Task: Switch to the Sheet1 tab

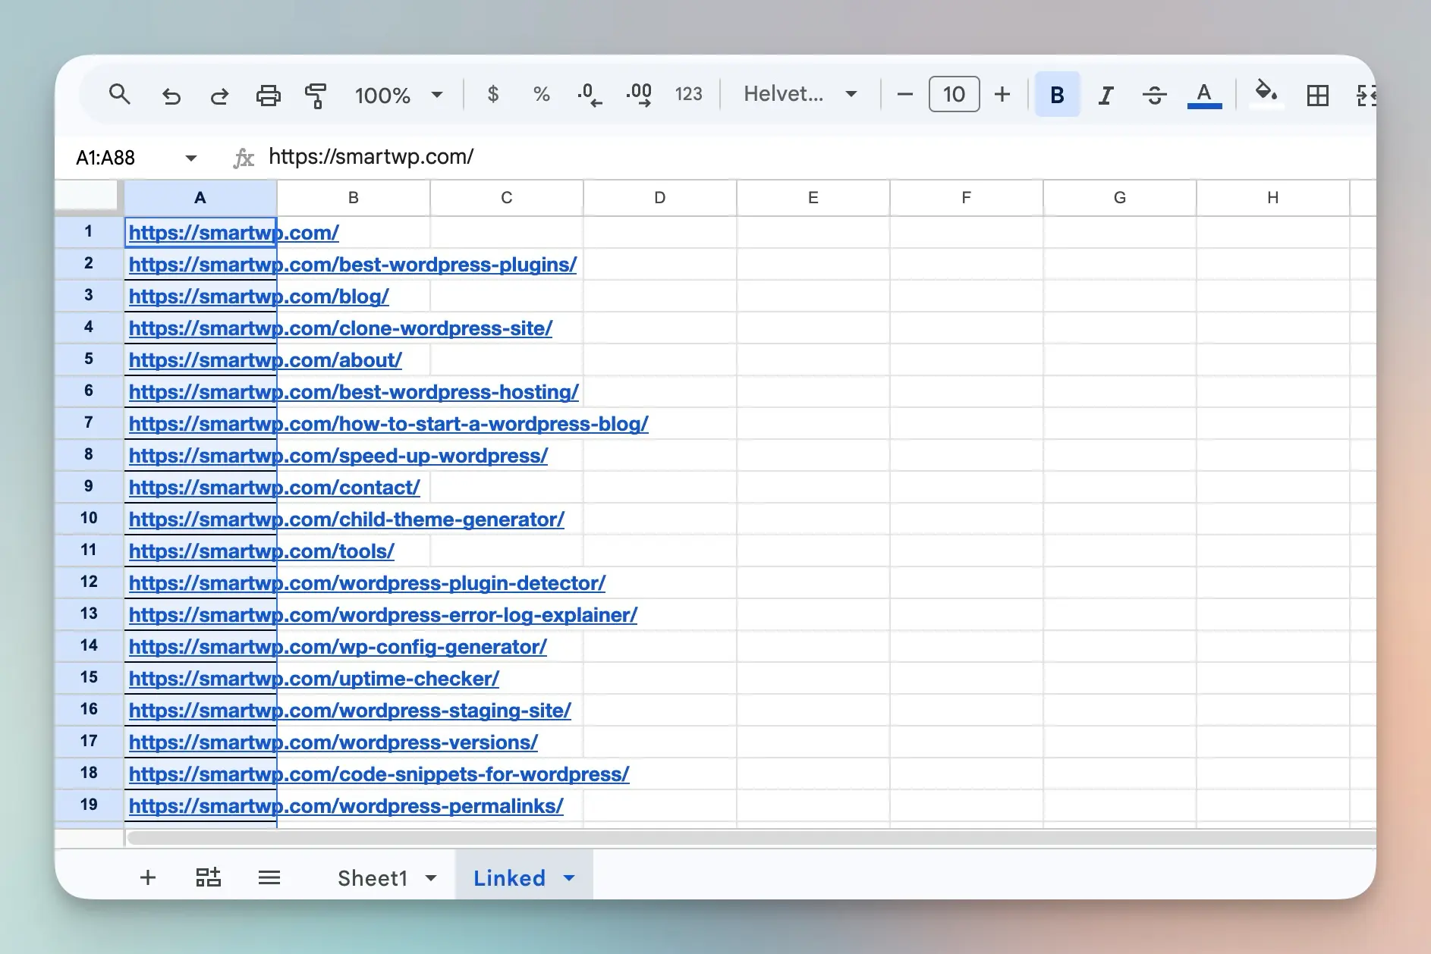Action: click(x=373, y=878)
